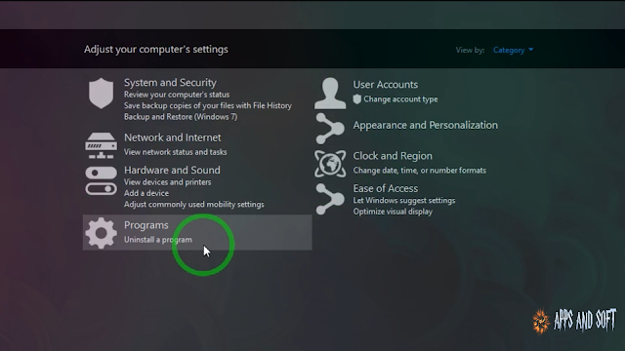Open Clock and Region category

393,156
